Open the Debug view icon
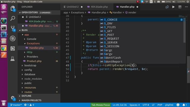The width and height of the screenshot is (190, 107). coord(12,38)
